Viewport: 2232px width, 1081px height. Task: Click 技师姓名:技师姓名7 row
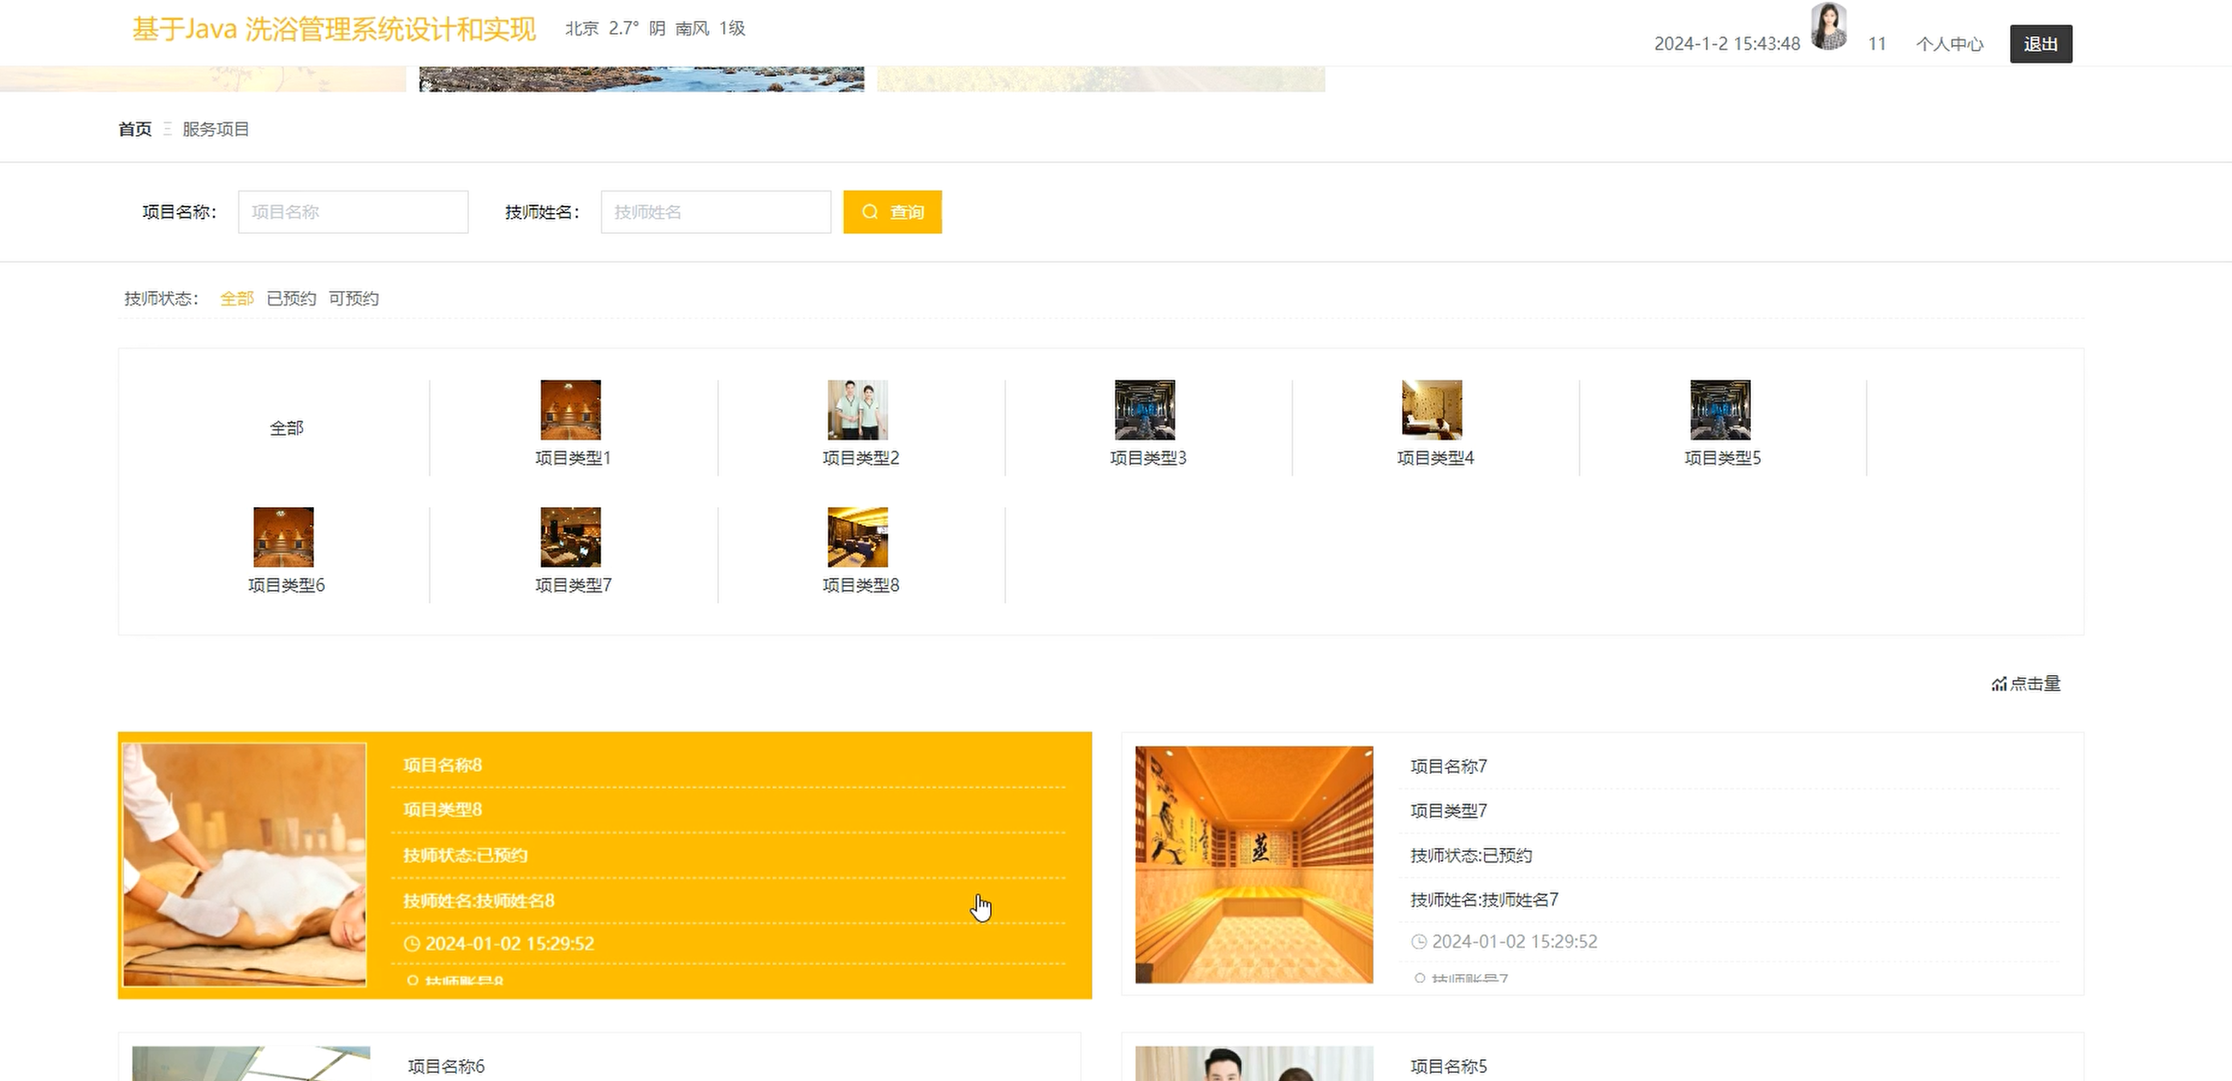(1484, 900)
